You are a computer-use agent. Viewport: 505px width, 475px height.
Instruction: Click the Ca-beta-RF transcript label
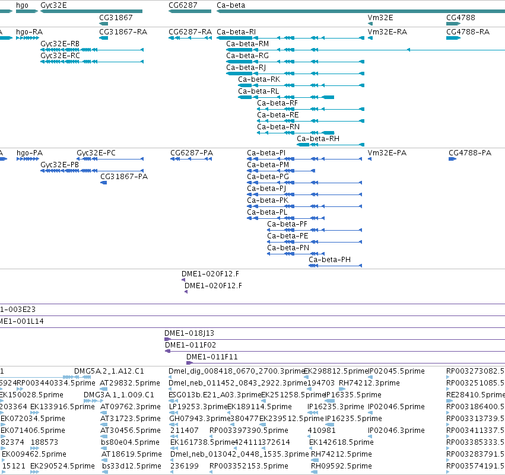[x=277, y=103]
